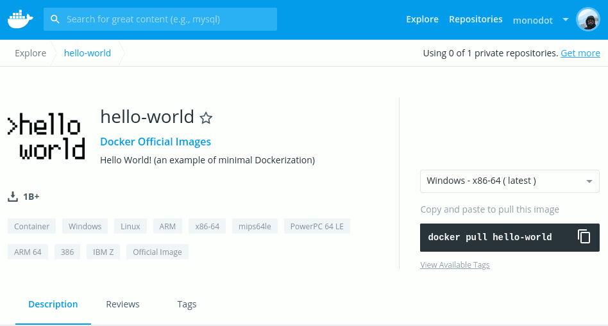Open Explore in the top navigation
The width and height of the screenshot is (608, 326).
click(x=422, y=19)
